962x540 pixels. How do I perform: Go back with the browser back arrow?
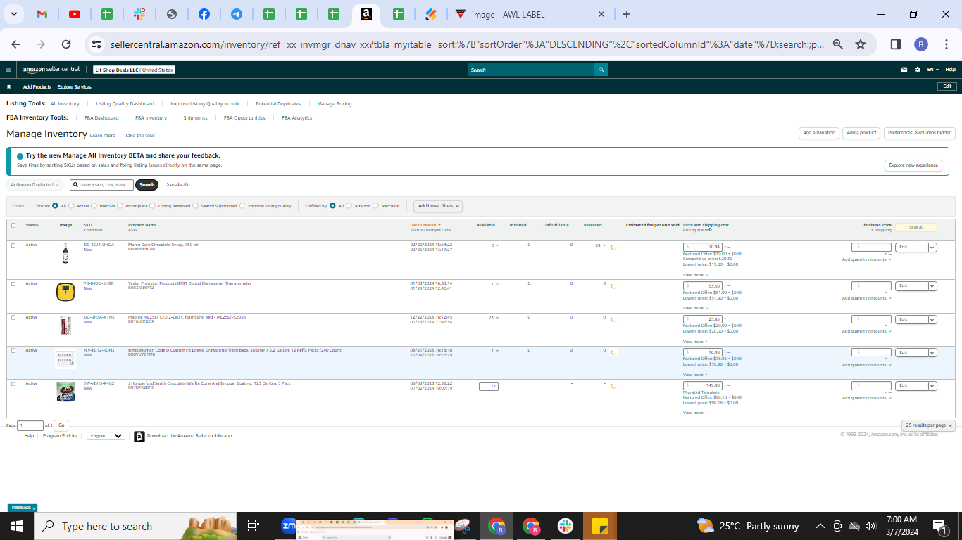[x=16, y=44]
